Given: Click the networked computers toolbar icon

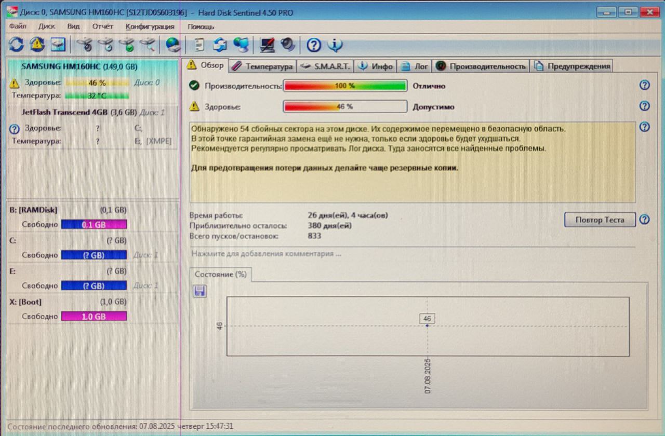Looking at the screenshot, I should [241, 45].
